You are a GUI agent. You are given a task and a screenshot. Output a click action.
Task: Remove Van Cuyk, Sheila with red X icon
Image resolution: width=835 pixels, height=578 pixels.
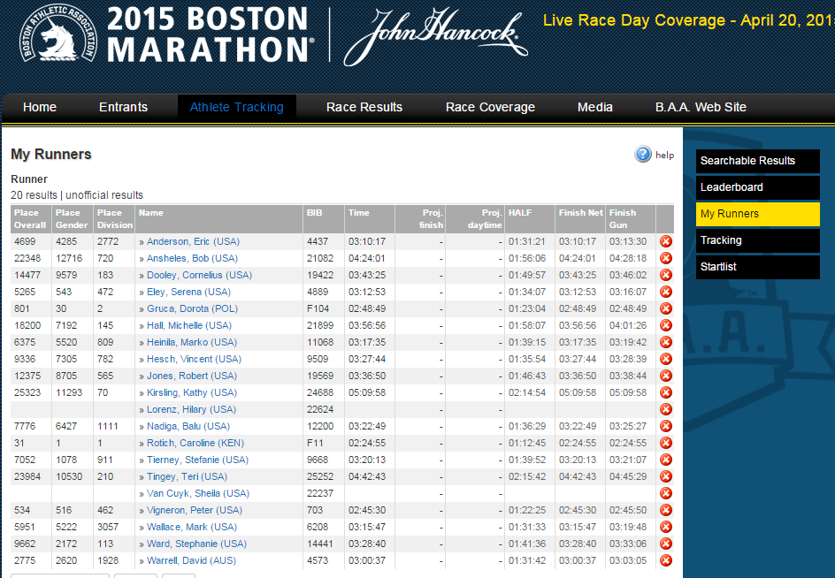pos(666,493)
